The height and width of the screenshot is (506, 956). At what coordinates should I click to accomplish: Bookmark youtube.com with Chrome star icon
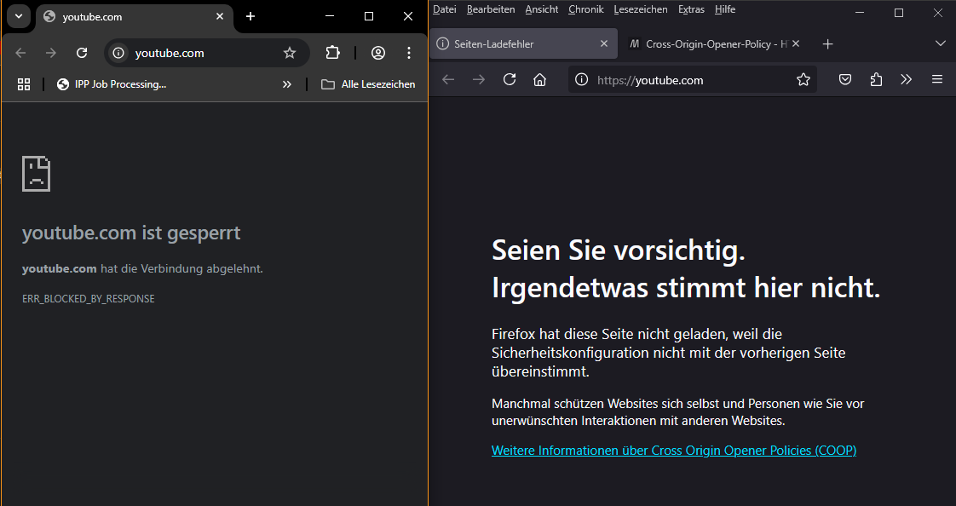pos(290,53)
